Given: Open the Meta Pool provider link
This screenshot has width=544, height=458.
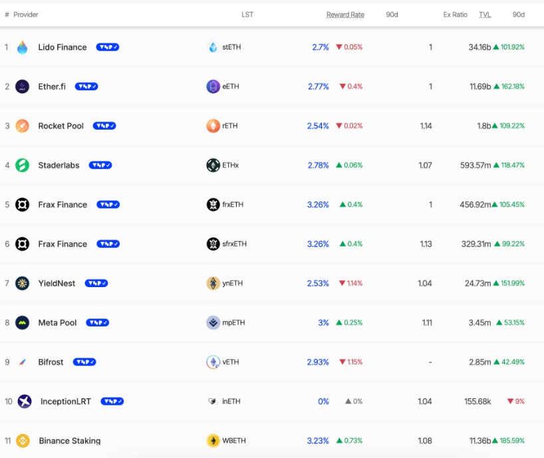Looking at the screenshot, I should [57, 323].
